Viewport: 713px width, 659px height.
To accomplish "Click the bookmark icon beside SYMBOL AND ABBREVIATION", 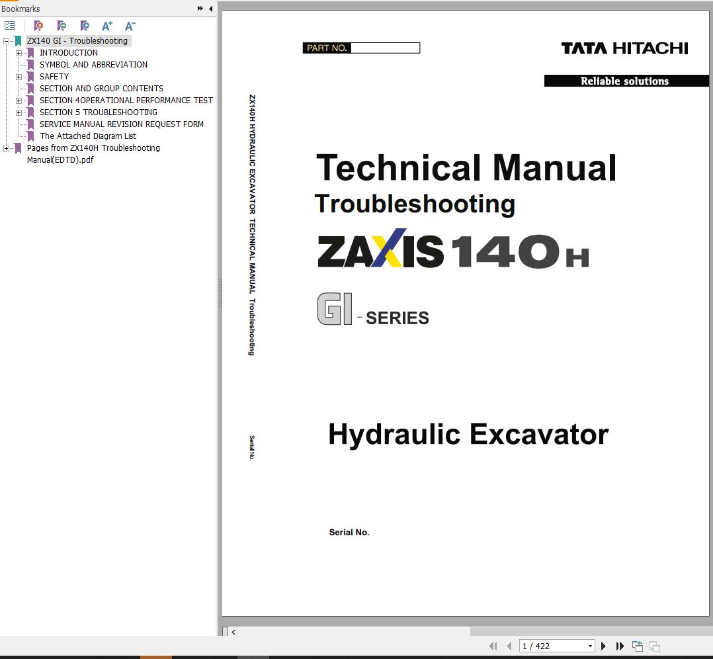I will click(30, 65).
